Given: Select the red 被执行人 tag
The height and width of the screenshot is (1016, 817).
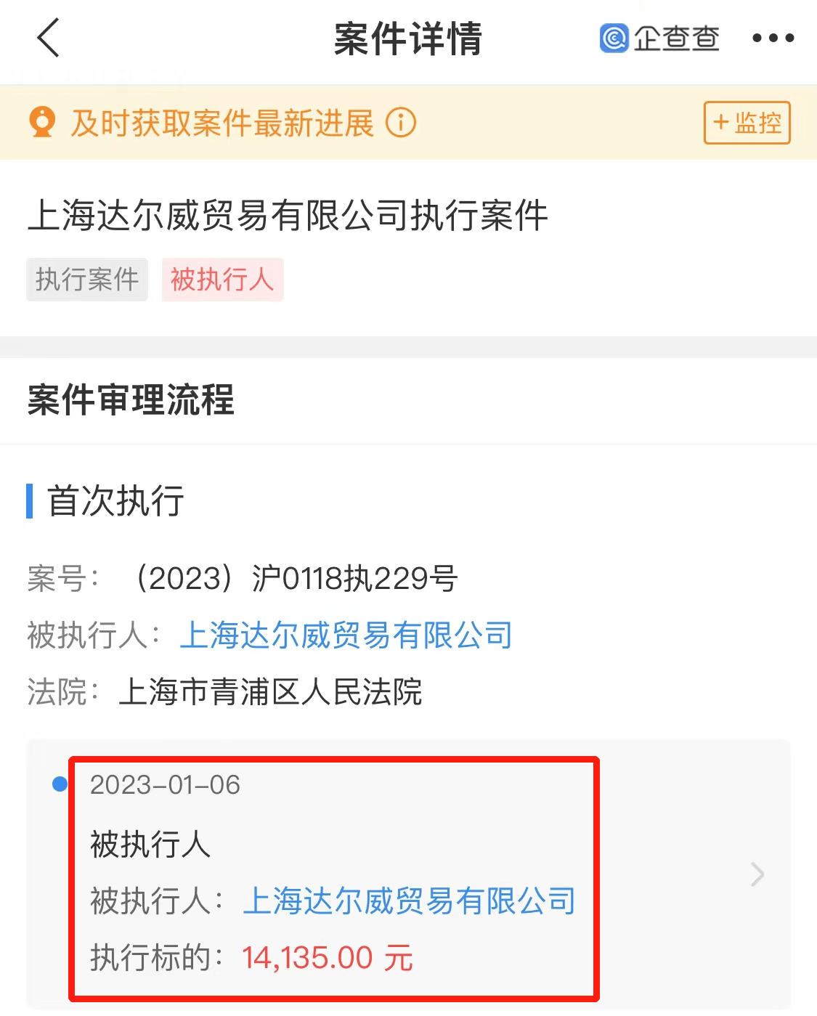Looking at the screenshot, I should 222,280.
